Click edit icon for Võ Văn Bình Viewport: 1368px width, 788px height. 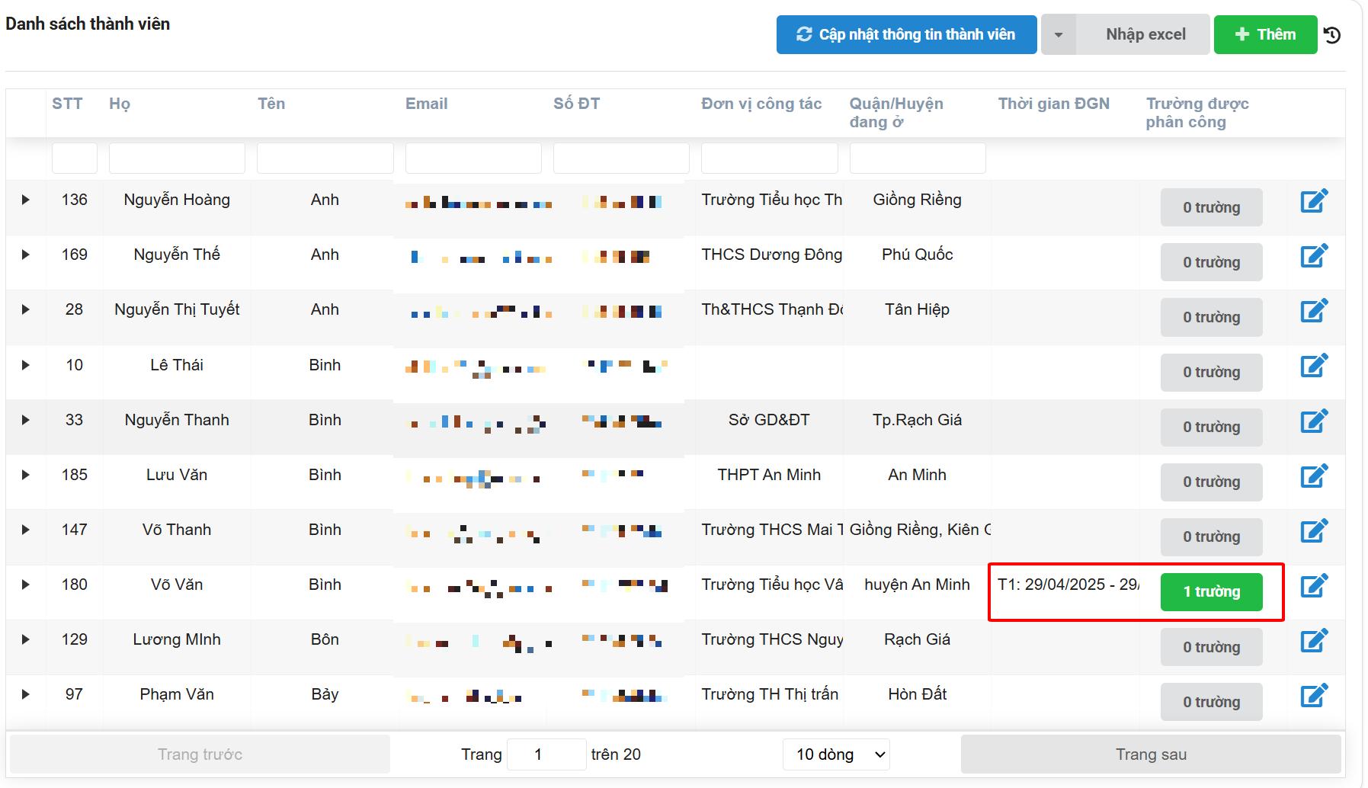pos(1314,586)
